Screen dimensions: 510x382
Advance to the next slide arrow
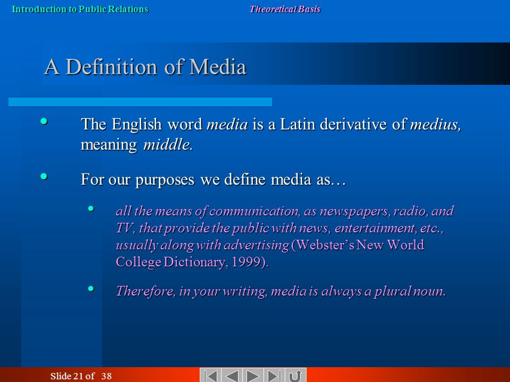pos(253,376)
